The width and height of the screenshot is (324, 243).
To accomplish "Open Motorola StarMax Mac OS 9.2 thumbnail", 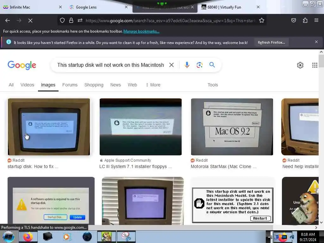I will click(232, 127).
